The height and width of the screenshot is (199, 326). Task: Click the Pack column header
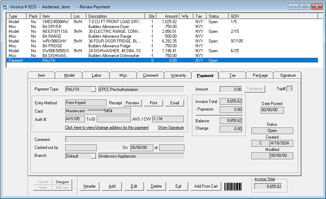33,16
